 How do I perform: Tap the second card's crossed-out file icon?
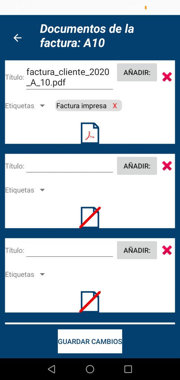(x=90, y=217)
